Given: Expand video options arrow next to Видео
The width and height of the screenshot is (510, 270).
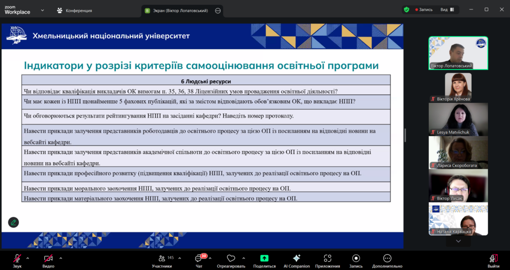Looking at the screenshot, I should pos(61,258).
